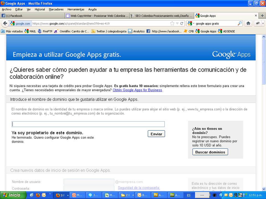Open the CPB bookmark
266x199 pixels.
point(189,31)
